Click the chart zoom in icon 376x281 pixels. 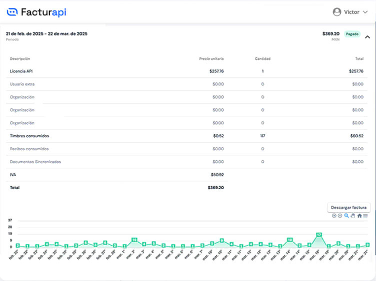coord(334,216)
